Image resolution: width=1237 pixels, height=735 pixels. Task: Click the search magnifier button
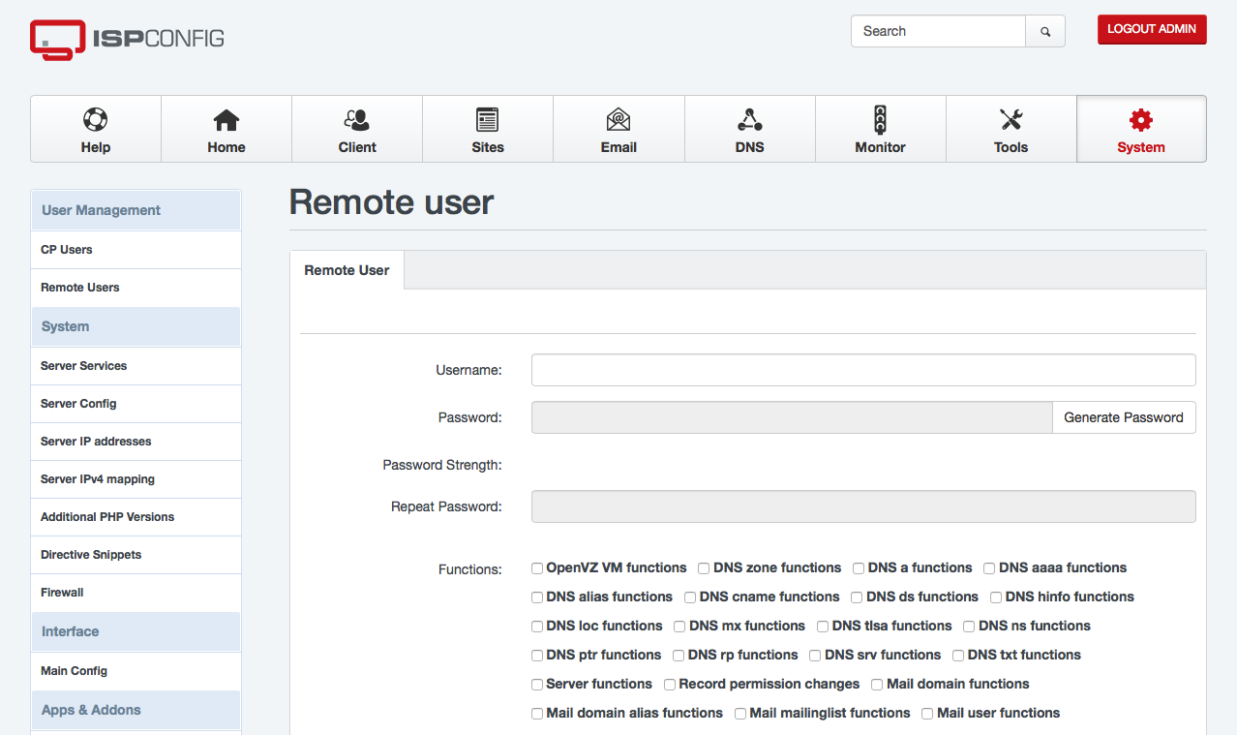point(1045,31)
